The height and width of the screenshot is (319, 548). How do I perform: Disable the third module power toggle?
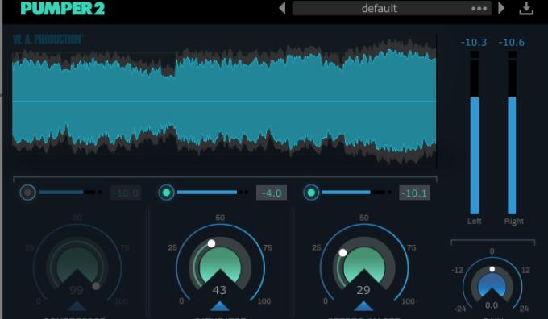[311, 193]
